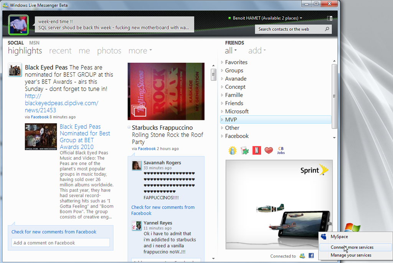The image size is (393, 263).
Task: Click the search magnifier icon
Action: (x=327, y=29)
